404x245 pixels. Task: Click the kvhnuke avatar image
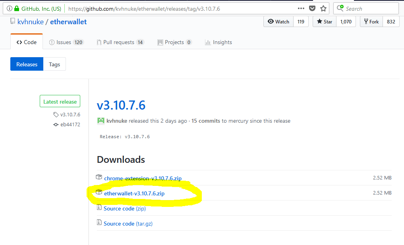coord(101,121)
